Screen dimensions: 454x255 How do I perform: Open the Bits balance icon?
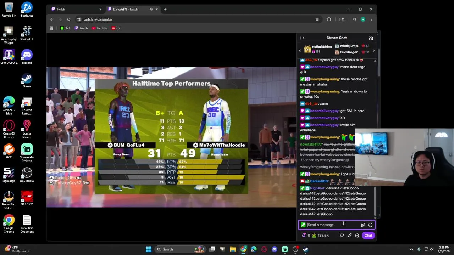[x=304, y=236]
